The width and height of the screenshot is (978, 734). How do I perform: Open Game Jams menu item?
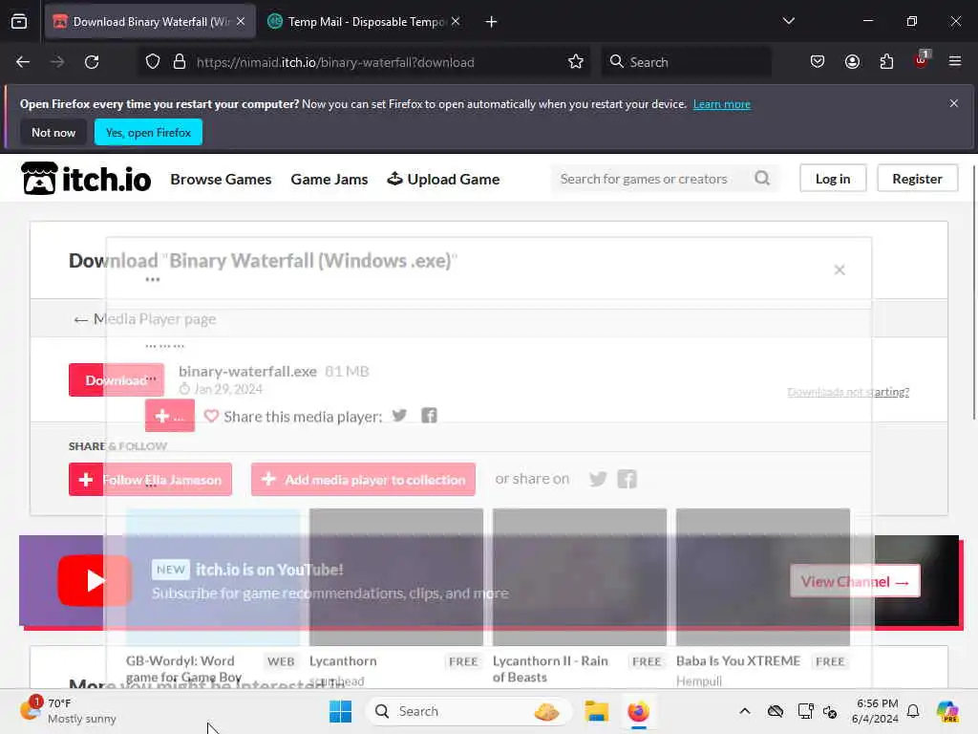click(330, 179)
